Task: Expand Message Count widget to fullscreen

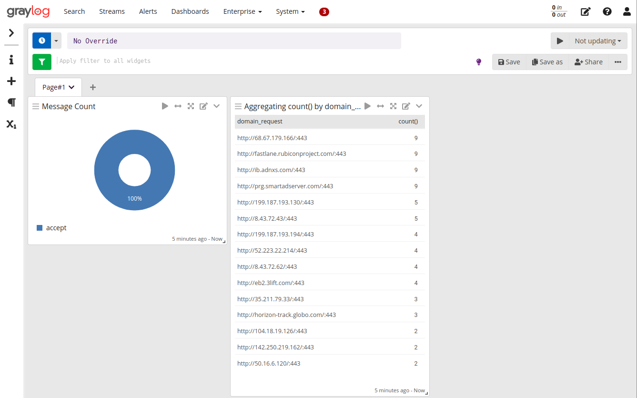Action: [191, 106]
